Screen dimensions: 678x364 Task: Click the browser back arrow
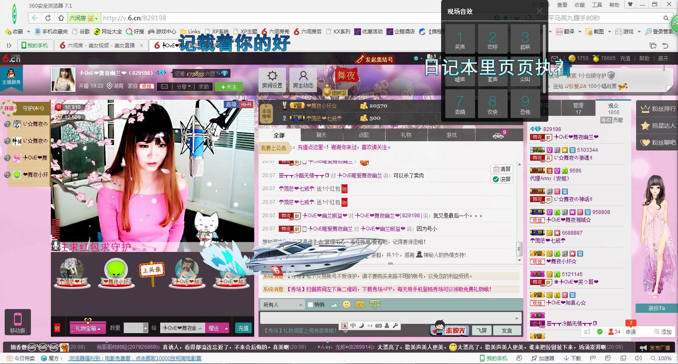[35, 18]
